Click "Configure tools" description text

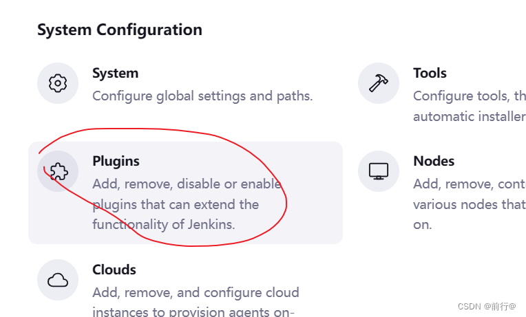point(470,96)
